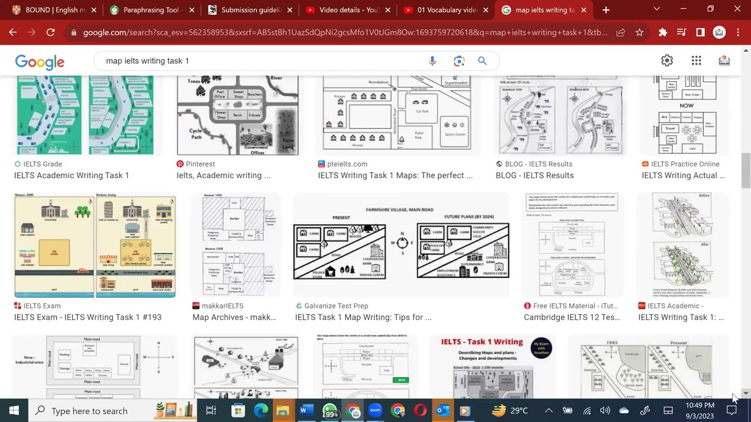This screenshot has height=422, width=751.
Task: Open the IELTS Academic Writing Task 1: result
Action: [x=681, y=317]
